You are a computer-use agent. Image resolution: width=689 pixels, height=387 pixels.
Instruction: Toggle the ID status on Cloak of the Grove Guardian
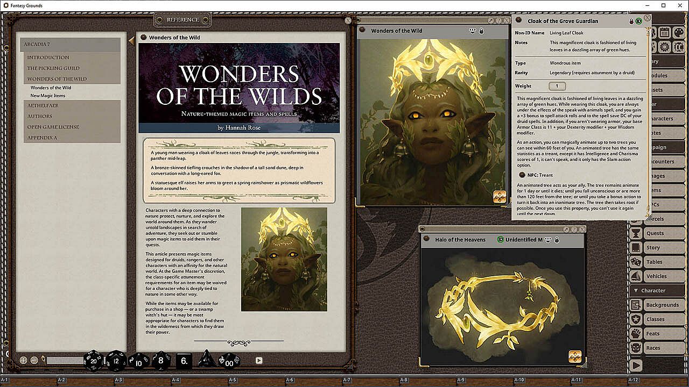638,21
